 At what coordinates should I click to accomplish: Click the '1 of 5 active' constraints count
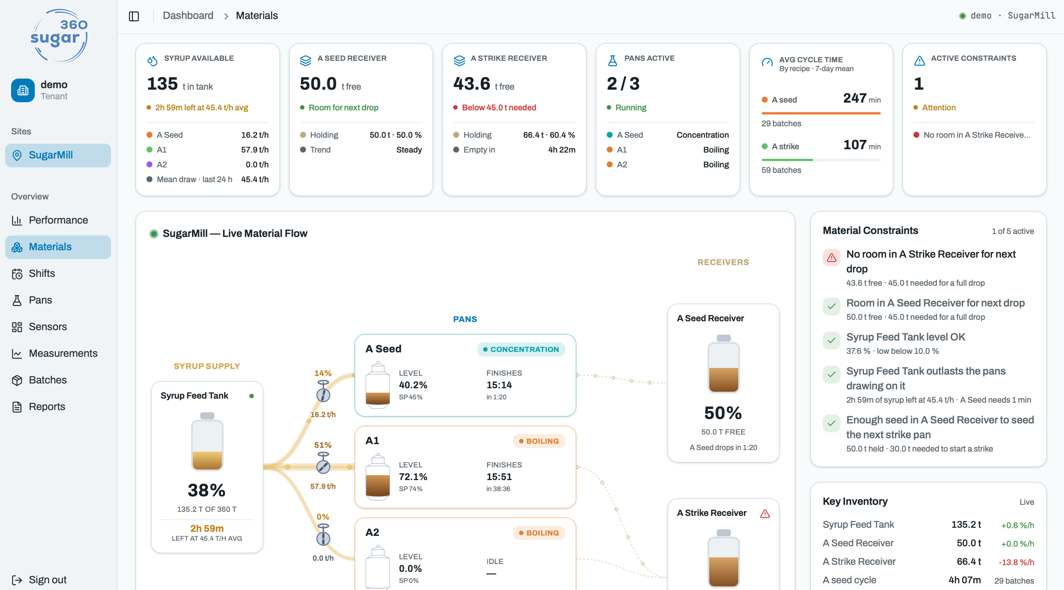point(1013,231)
